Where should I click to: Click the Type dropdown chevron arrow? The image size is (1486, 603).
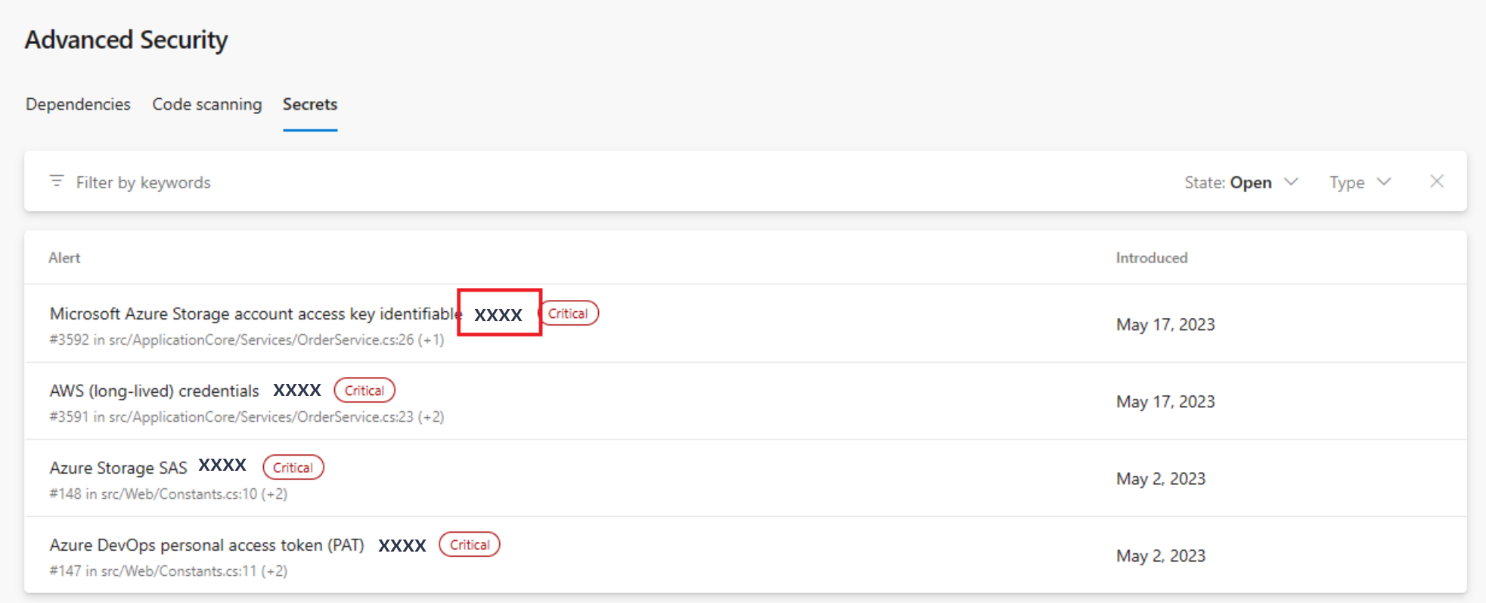point(1384,181)
